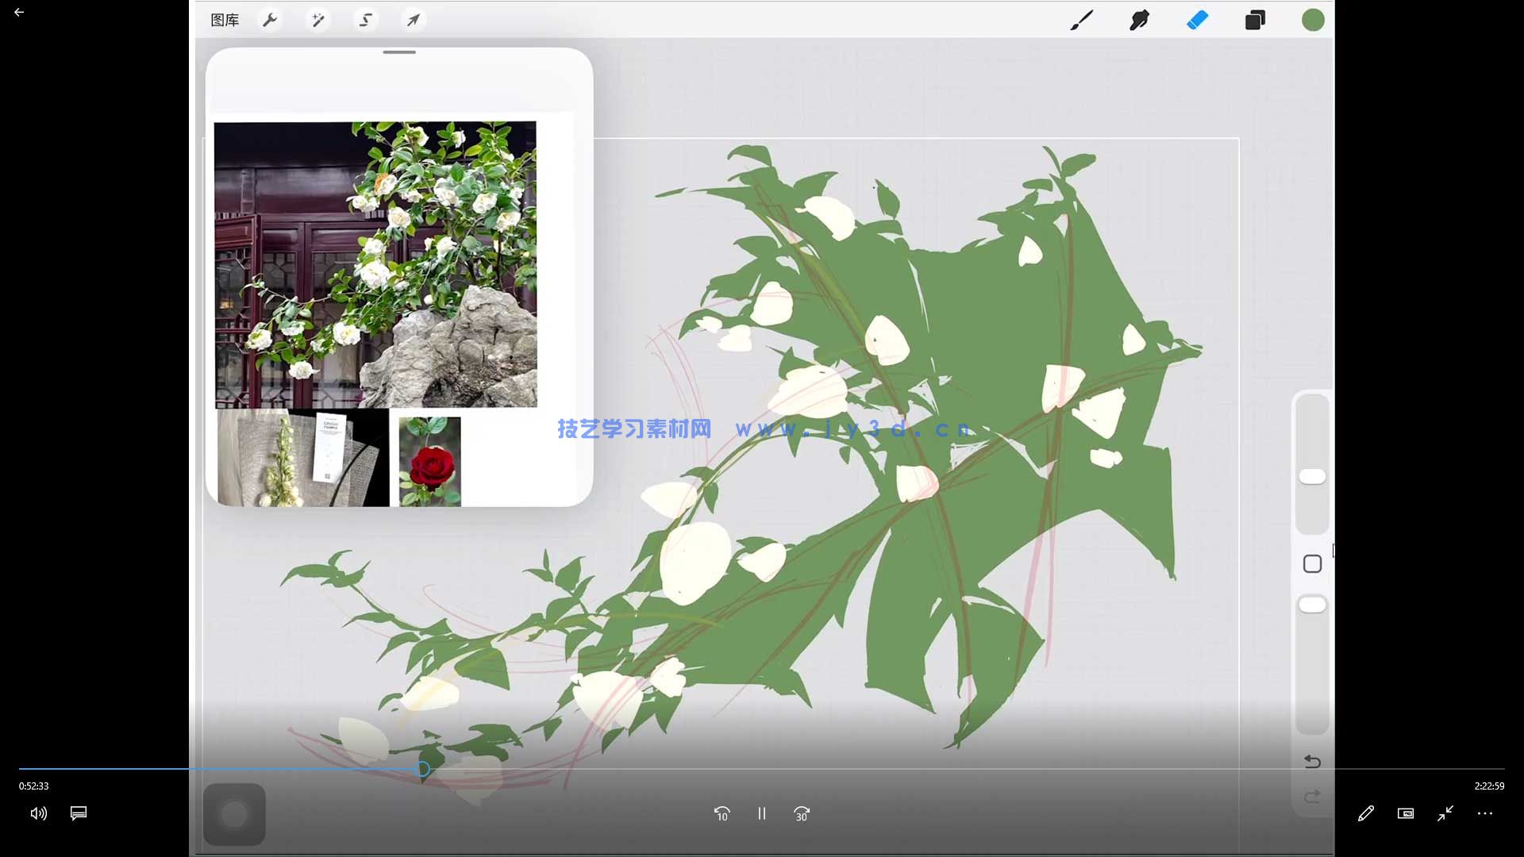Image resolution: width=1524 pixels, height=857 pixels.
Task: Go back with the top-left arrow
Action: (19, 12)
